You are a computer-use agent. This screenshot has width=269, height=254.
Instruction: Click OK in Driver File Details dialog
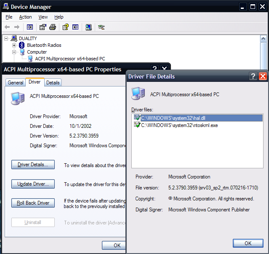pos(248,243)
